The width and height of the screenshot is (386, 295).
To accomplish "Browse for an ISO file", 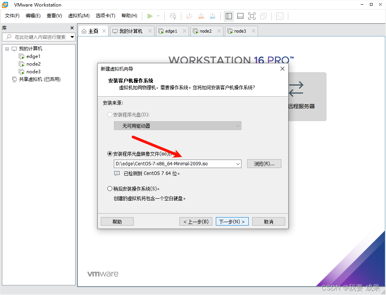I will click(264, 163).
